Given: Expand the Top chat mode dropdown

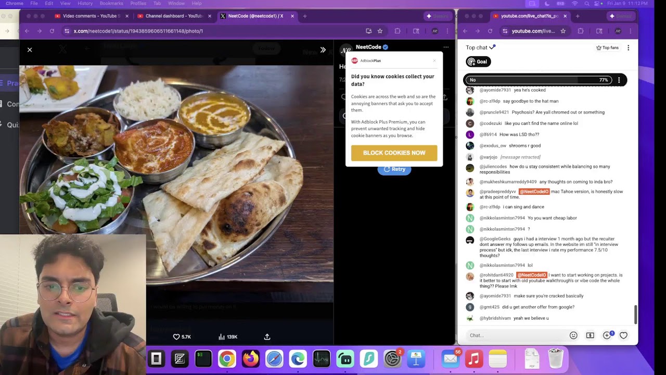Looking at the screenshot, I should (x=481, y=47).
